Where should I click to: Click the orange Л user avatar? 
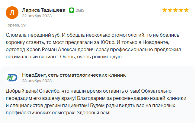12,13
